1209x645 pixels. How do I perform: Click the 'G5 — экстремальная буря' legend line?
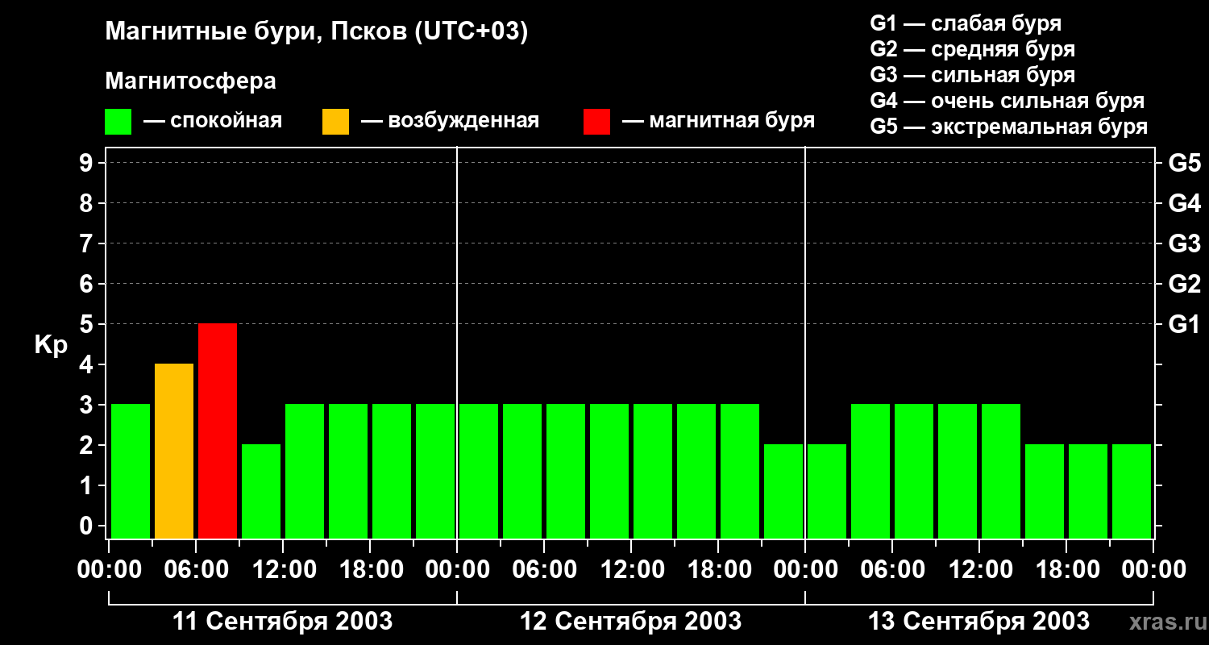pyautogui.click(x=1009, y=127)
